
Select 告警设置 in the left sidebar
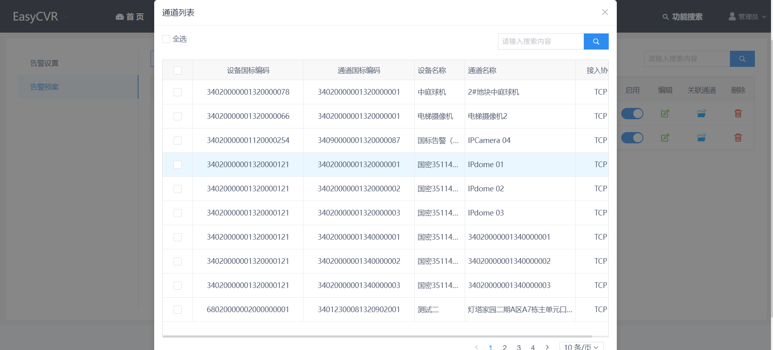[45, 63]
